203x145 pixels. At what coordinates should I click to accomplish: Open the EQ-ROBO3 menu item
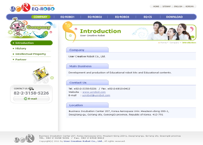click(122, 17)
